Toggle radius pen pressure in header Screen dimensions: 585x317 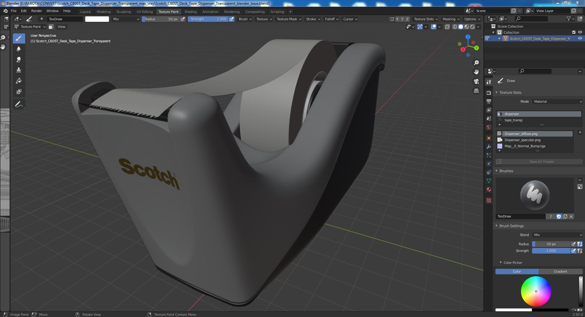point(183,19)
